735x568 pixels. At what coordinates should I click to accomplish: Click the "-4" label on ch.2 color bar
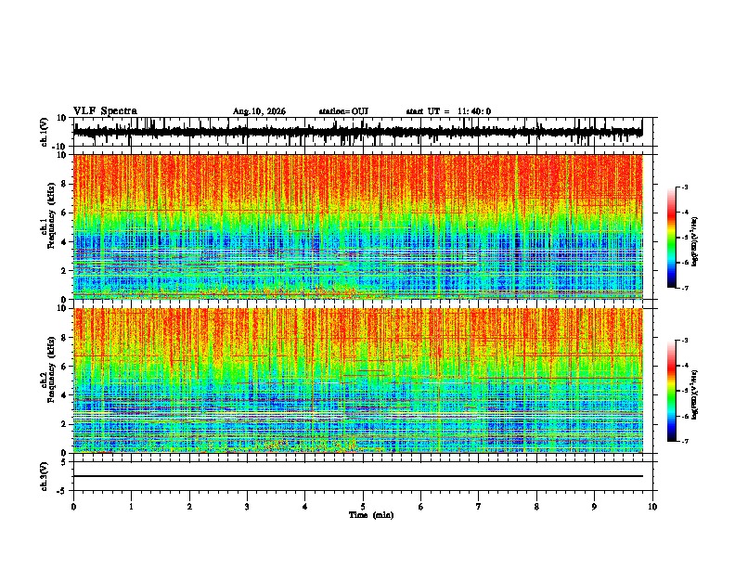[684, 366]
